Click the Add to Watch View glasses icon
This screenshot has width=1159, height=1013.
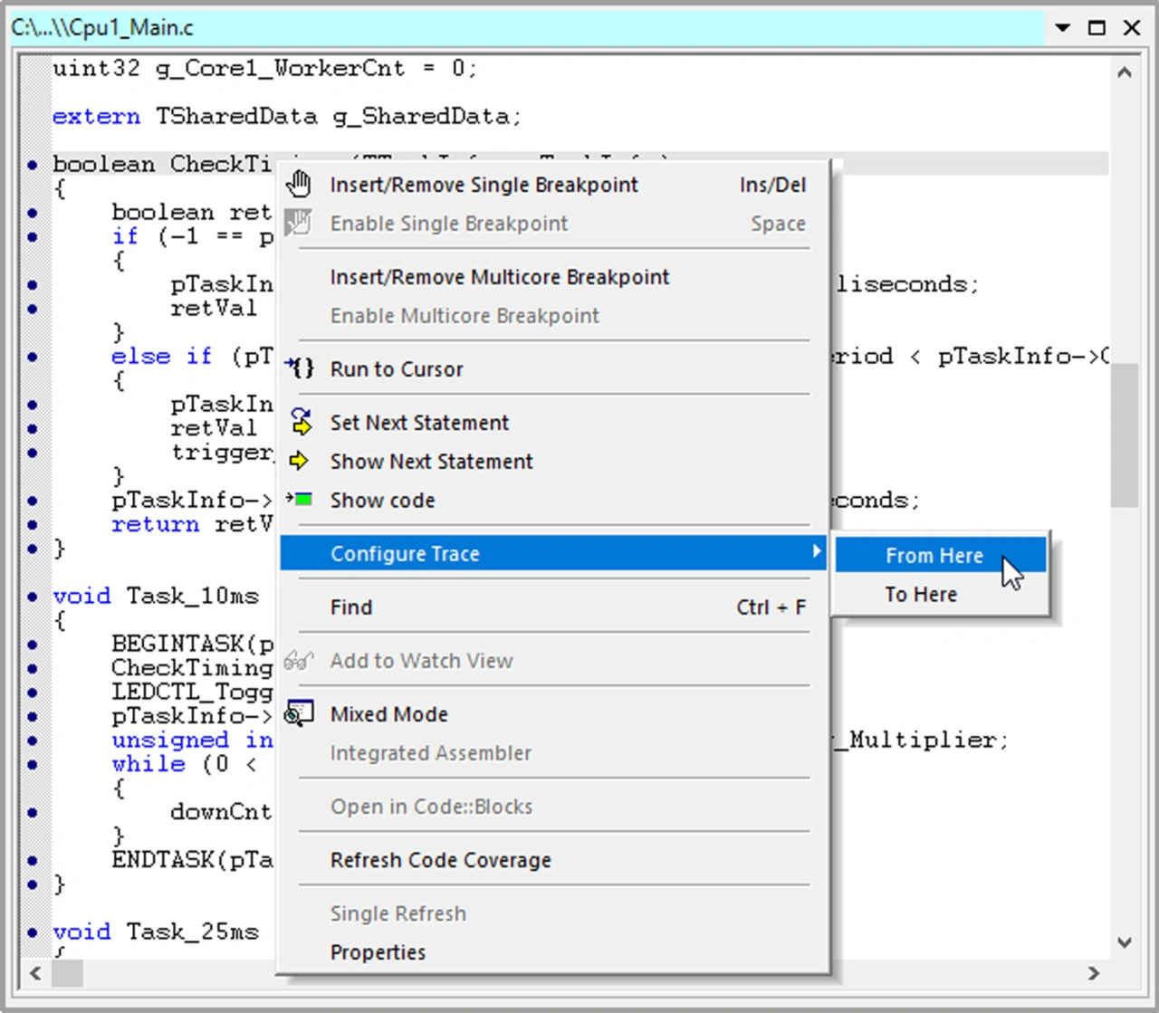299,661
